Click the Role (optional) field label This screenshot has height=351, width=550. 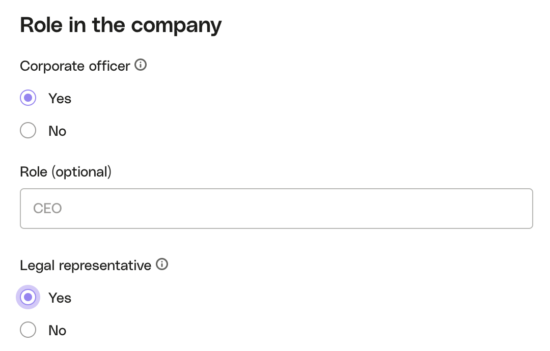tap(66, 172)
